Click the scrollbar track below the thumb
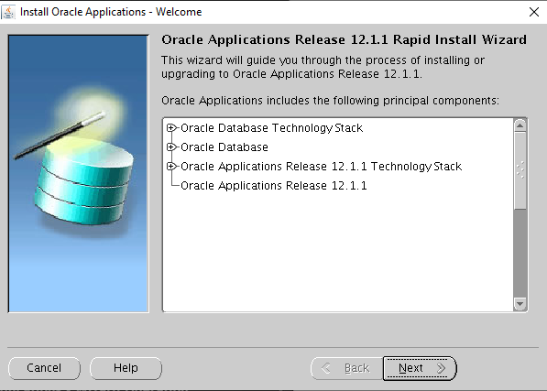 click(520, 254)
